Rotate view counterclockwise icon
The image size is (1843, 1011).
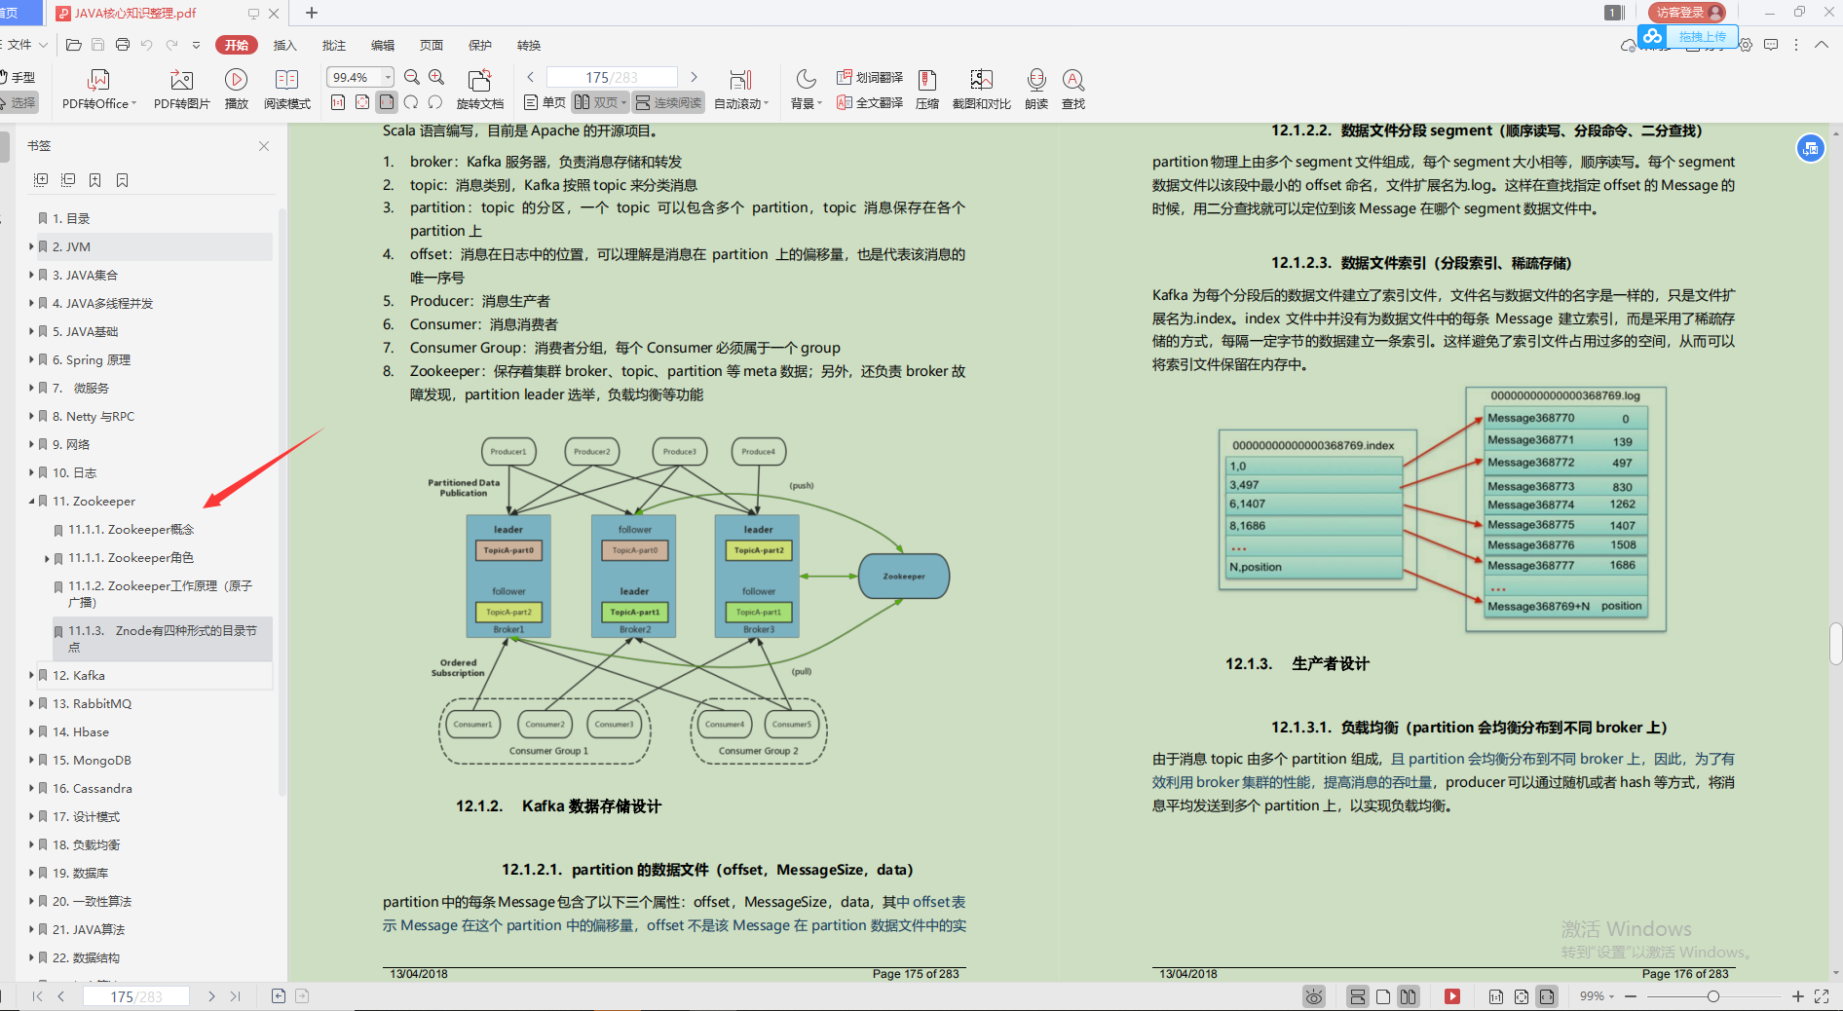(x=435, y=102)
